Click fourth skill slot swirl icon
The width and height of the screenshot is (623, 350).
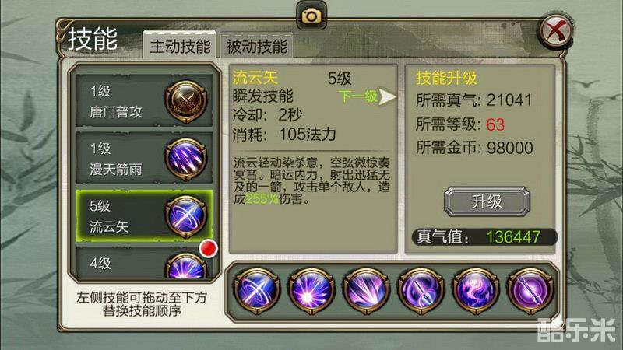tap(421, 291)
